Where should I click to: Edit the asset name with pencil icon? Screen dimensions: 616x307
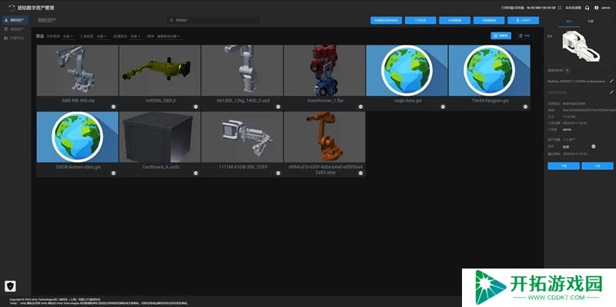[x=611, y=82]
